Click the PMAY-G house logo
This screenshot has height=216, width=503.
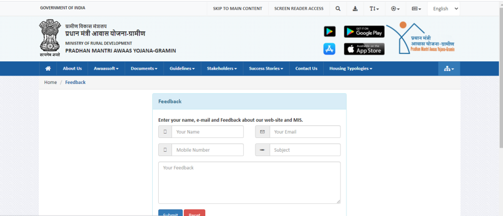421,38
